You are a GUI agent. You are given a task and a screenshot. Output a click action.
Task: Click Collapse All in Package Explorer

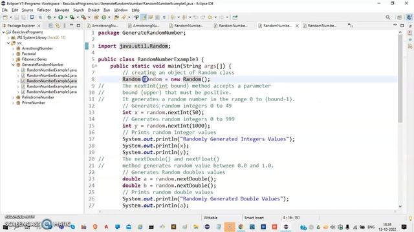click(50, 26)
